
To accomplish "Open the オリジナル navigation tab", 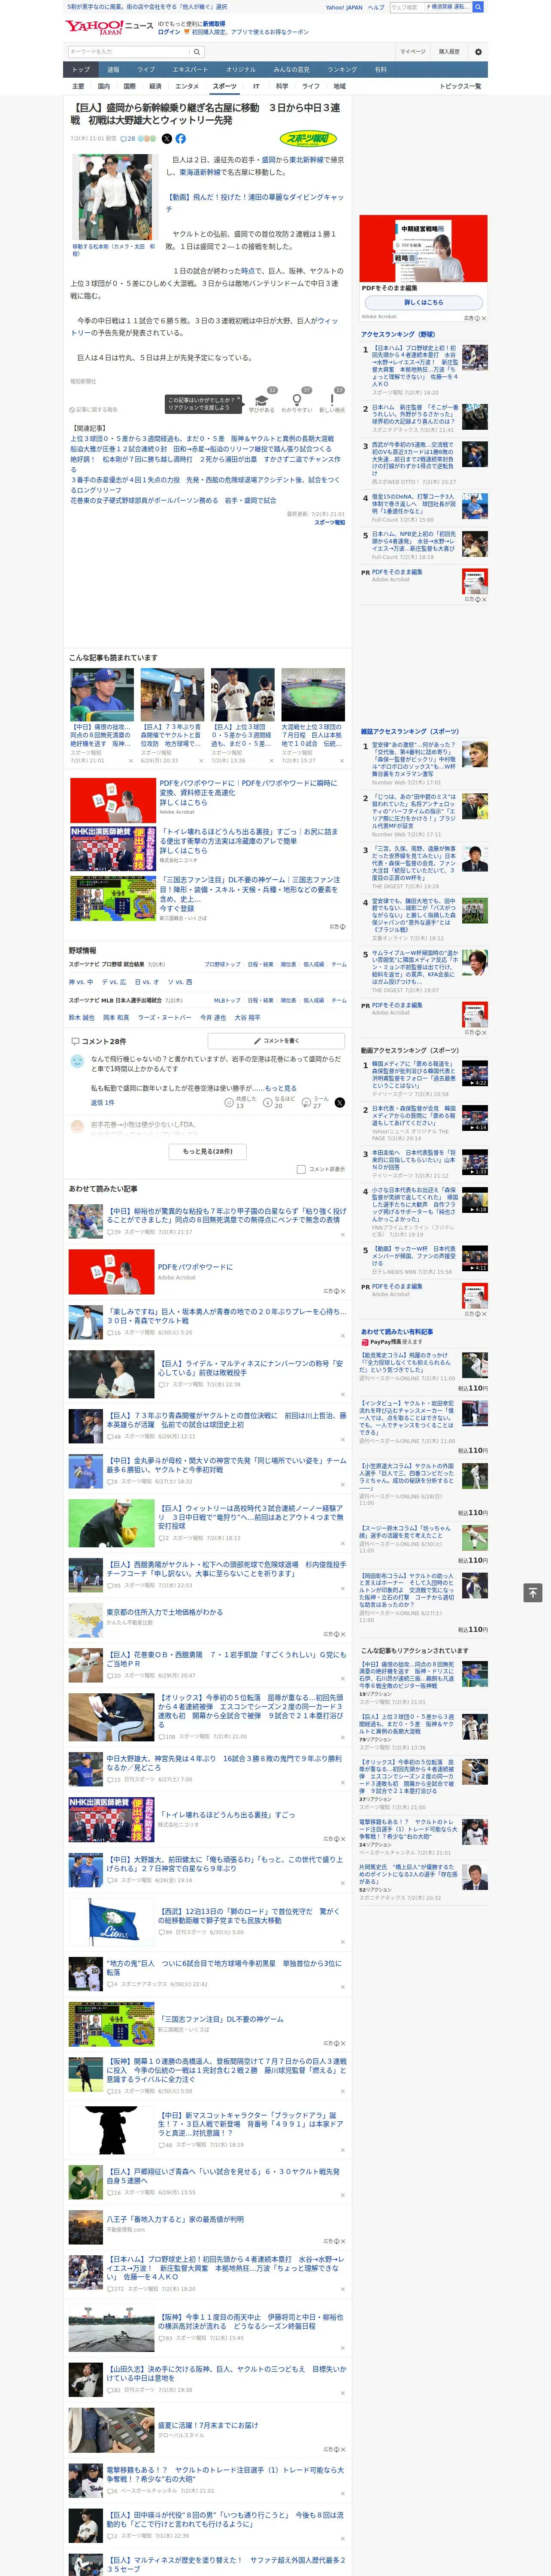I will tap(241, 69).
